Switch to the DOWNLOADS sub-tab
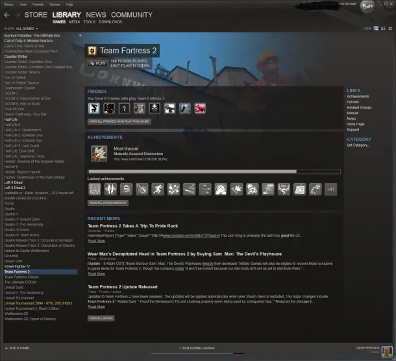396x361 pixels. click(x=110, y=22)
